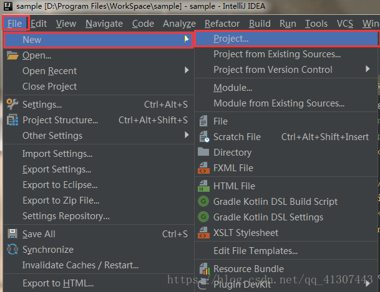Click the Save All floppy disk icon
Screen dimensions: 380x292
tap(12, 233)
